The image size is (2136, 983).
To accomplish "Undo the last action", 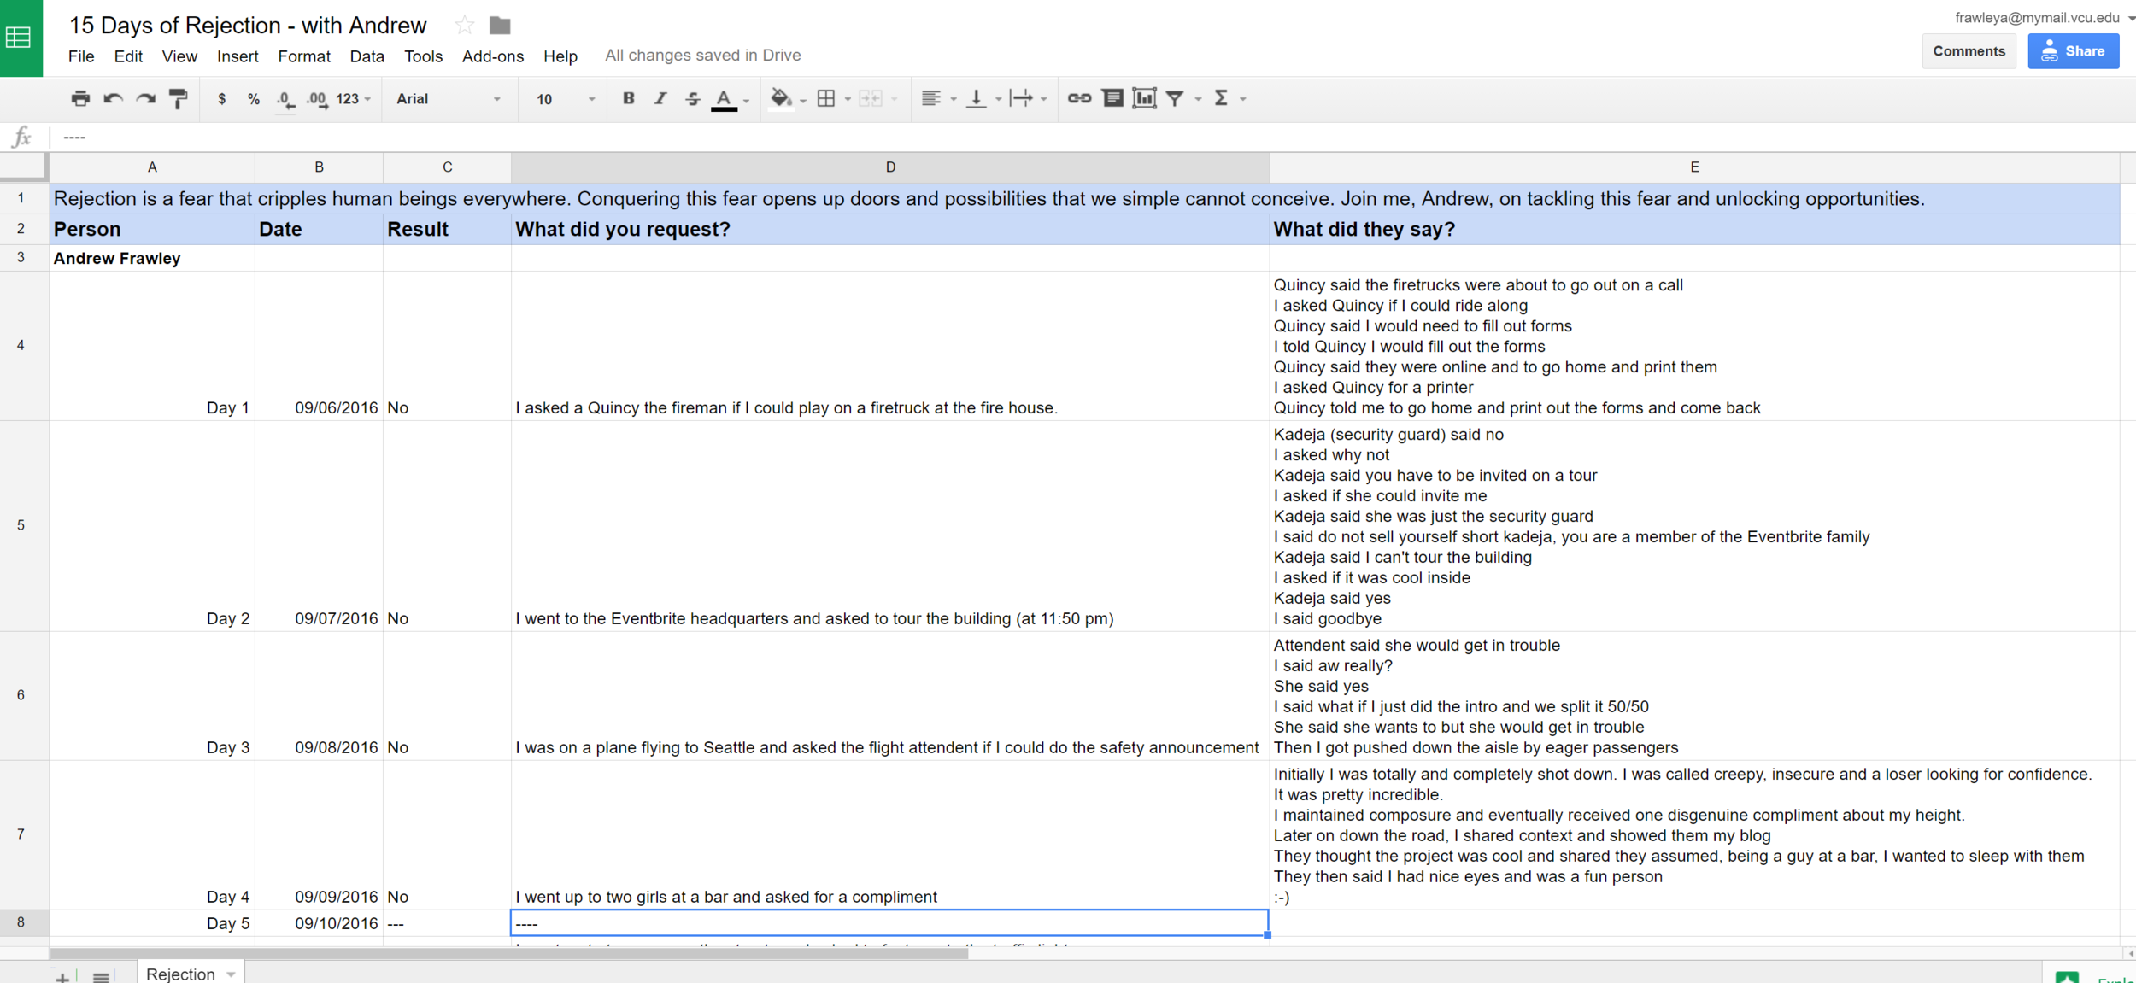I will (x=113, y=99).
